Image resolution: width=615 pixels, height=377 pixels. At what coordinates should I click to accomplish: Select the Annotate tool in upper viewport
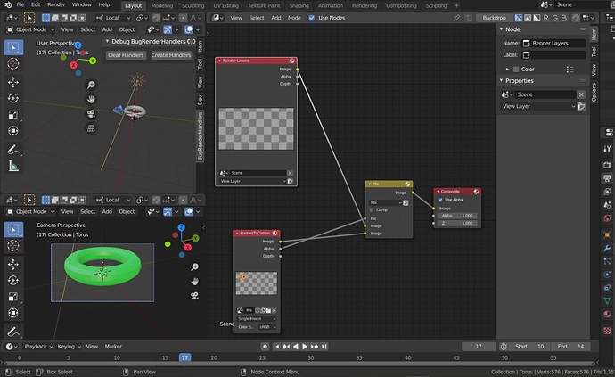pos(13,150)
